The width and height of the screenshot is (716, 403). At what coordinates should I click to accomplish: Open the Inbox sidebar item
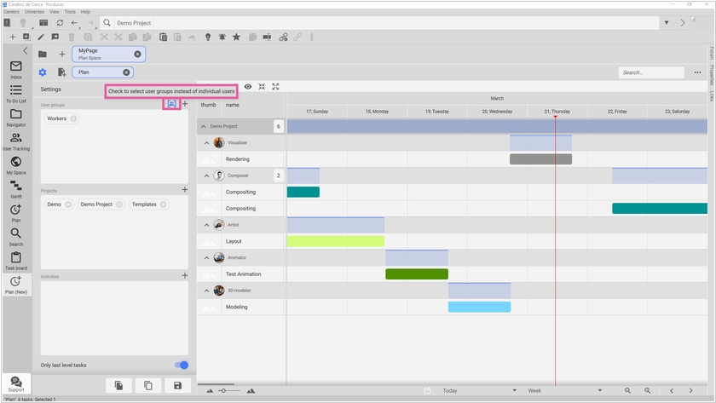click(16, 69)
